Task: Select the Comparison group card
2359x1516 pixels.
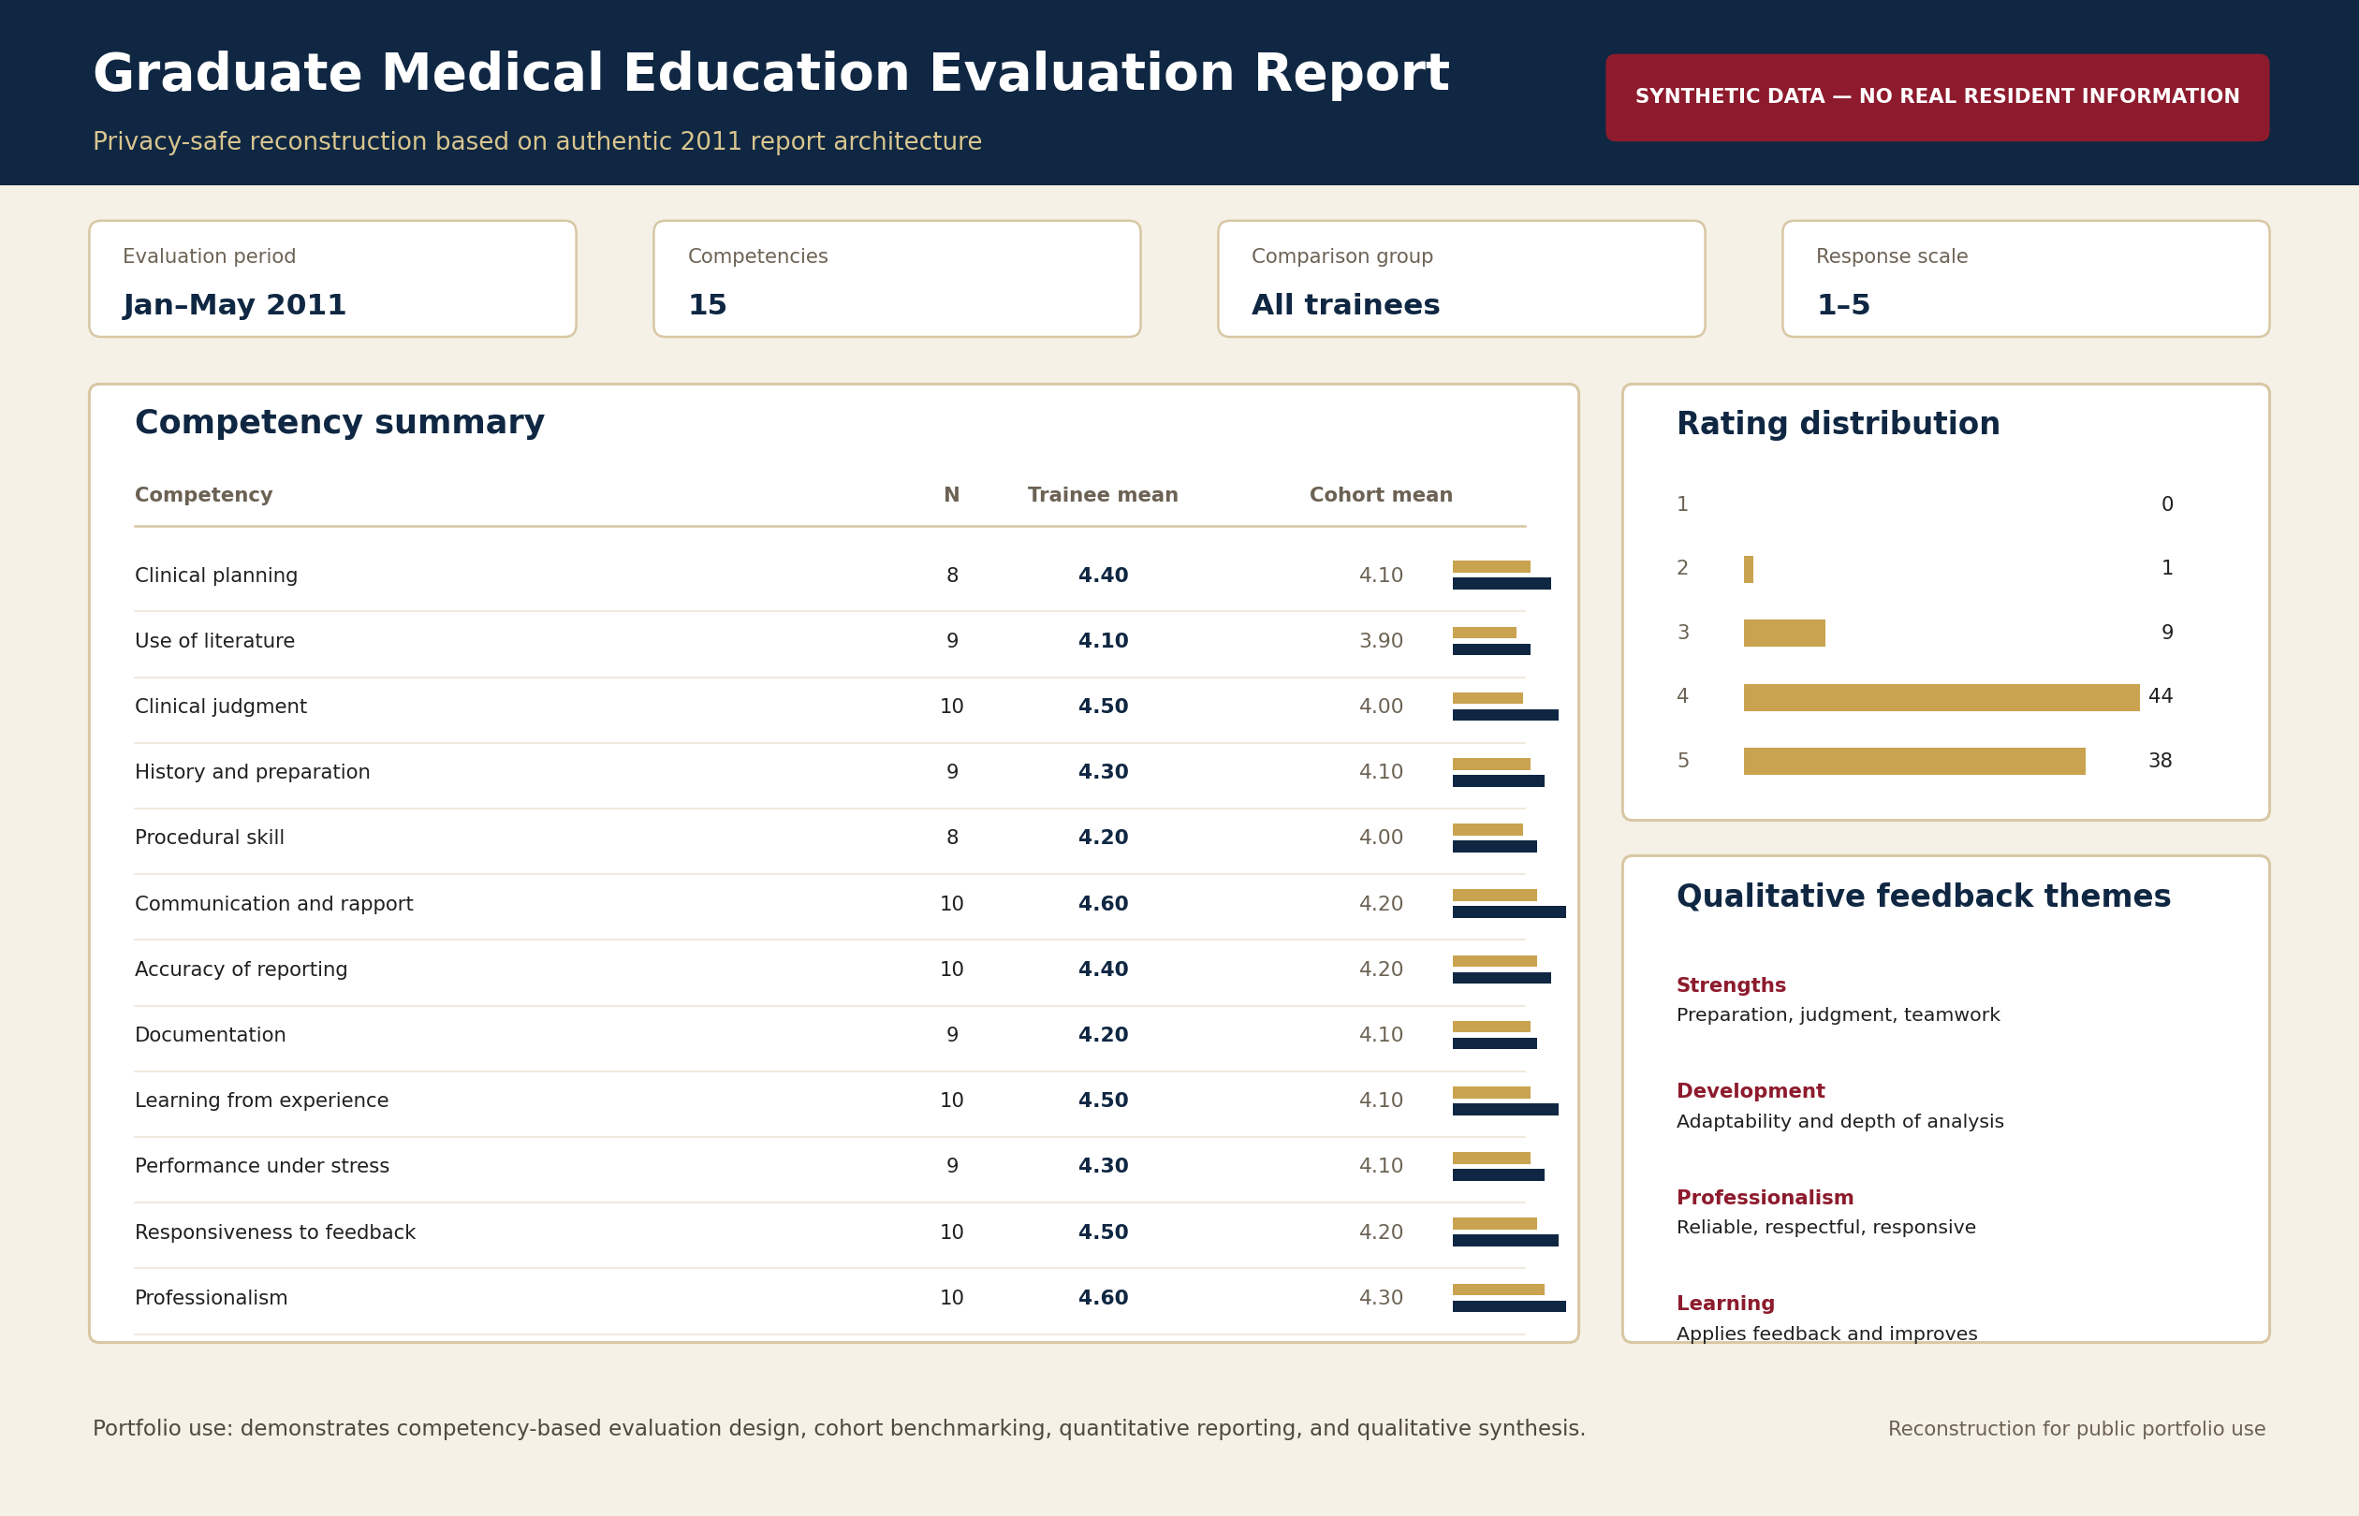Action: pos(1461,279)
